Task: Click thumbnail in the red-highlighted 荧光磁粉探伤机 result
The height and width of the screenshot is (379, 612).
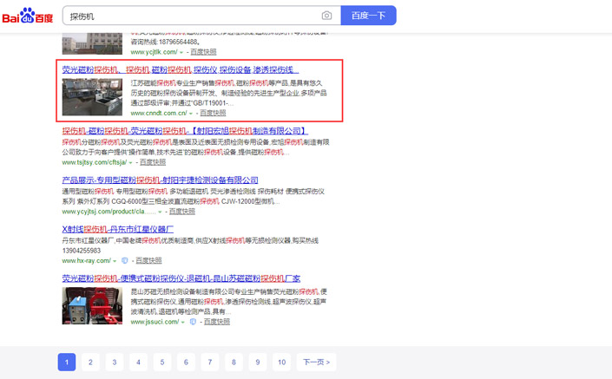Action: pos(92,97)
